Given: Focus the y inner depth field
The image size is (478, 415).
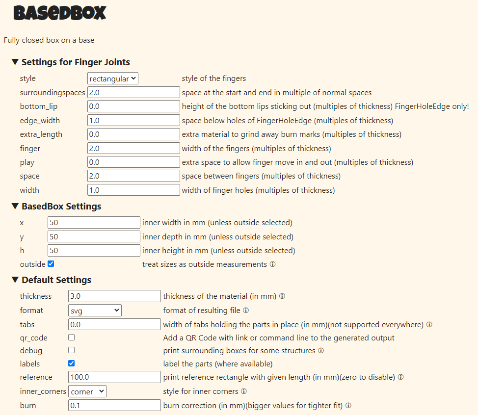Looking at the screenshot, I should tap(94, 237).
